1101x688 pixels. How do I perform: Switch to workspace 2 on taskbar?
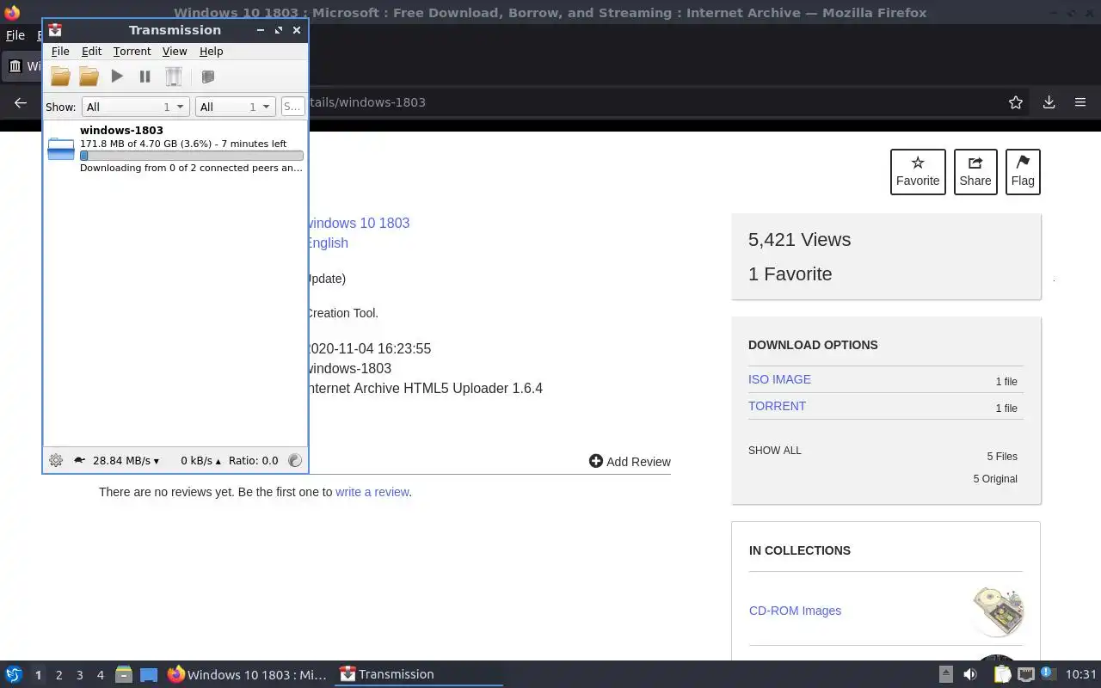point(58,675)
